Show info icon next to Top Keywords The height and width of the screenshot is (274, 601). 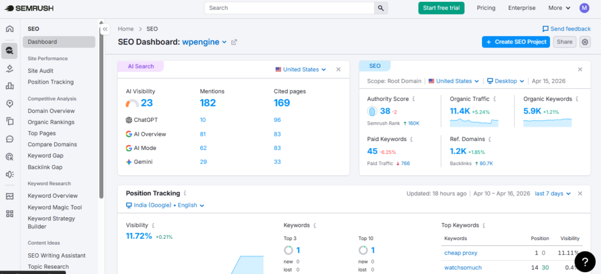click(484, 225)
